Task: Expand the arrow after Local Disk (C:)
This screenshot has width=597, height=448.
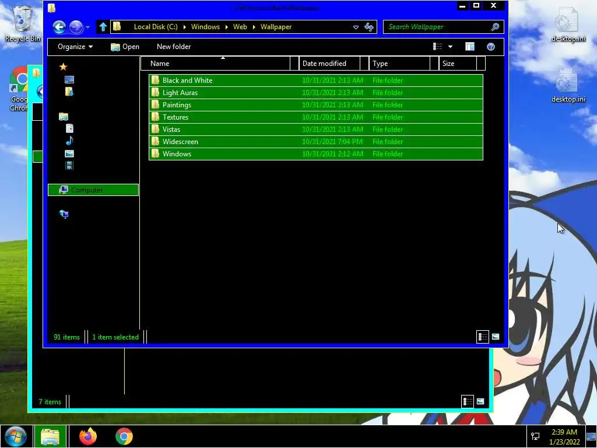Action: coord(185,27)
